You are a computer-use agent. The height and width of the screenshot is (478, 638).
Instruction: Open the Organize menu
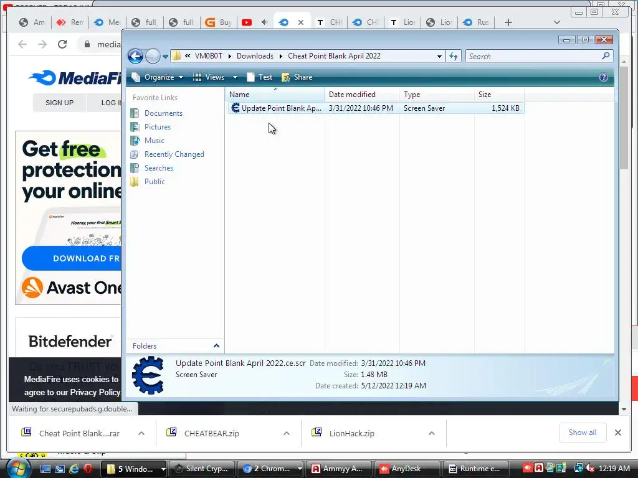158,77
